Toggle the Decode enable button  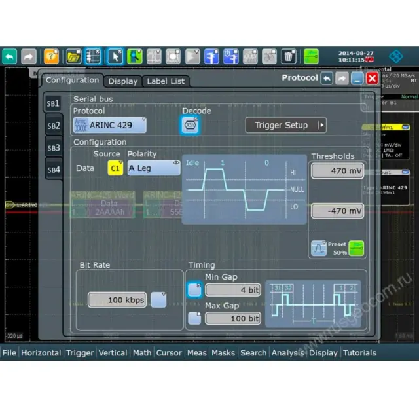(190, 126)
